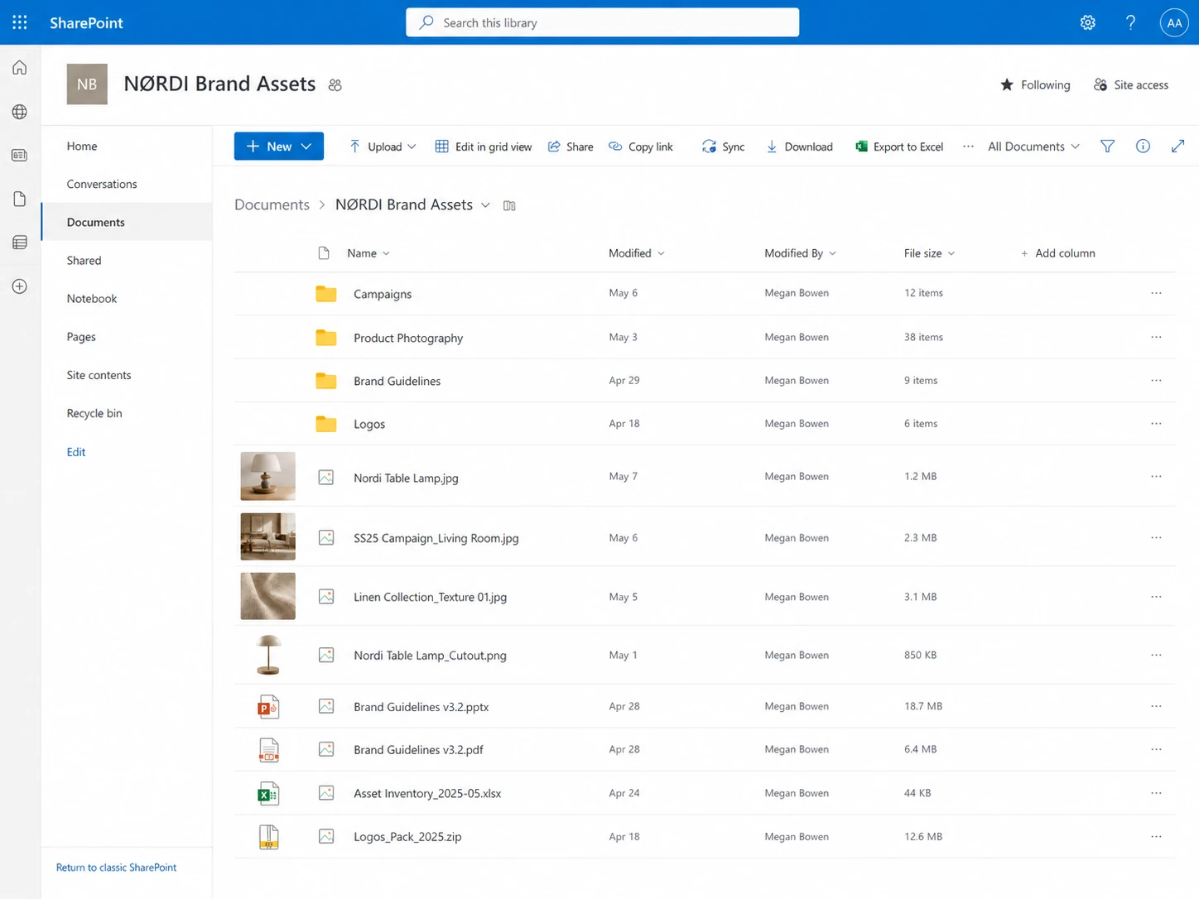Click the NB site logo tile
The width and height of the screenshot is (1199, 899).
87,84
